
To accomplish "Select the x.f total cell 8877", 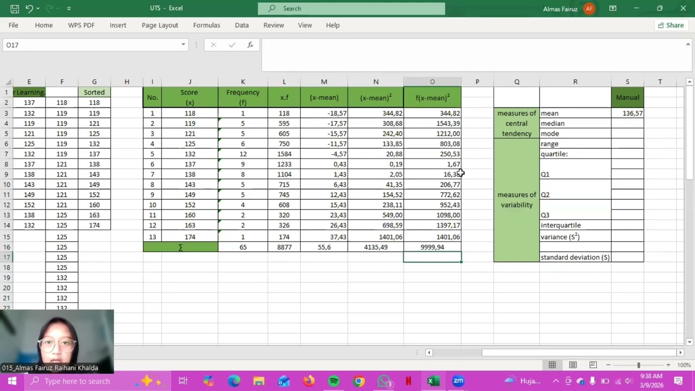I will tap(284, 247).
